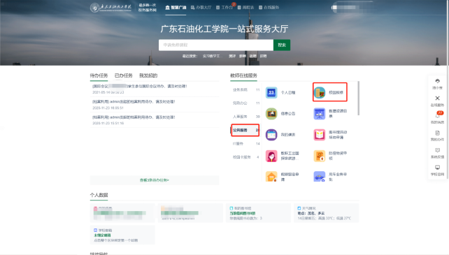Click the first recent search term after 最近搜索
This screenshot has width=449, height=255.
(212, 56)
